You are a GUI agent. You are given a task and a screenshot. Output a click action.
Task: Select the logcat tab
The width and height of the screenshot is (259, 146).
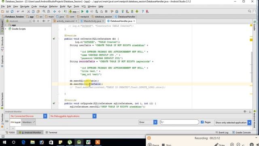pos(16,122)
